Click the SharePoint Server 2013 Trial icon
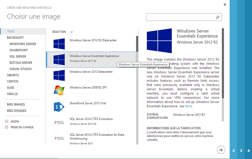Viewport: 252px width, 159px height. [59, 107]
